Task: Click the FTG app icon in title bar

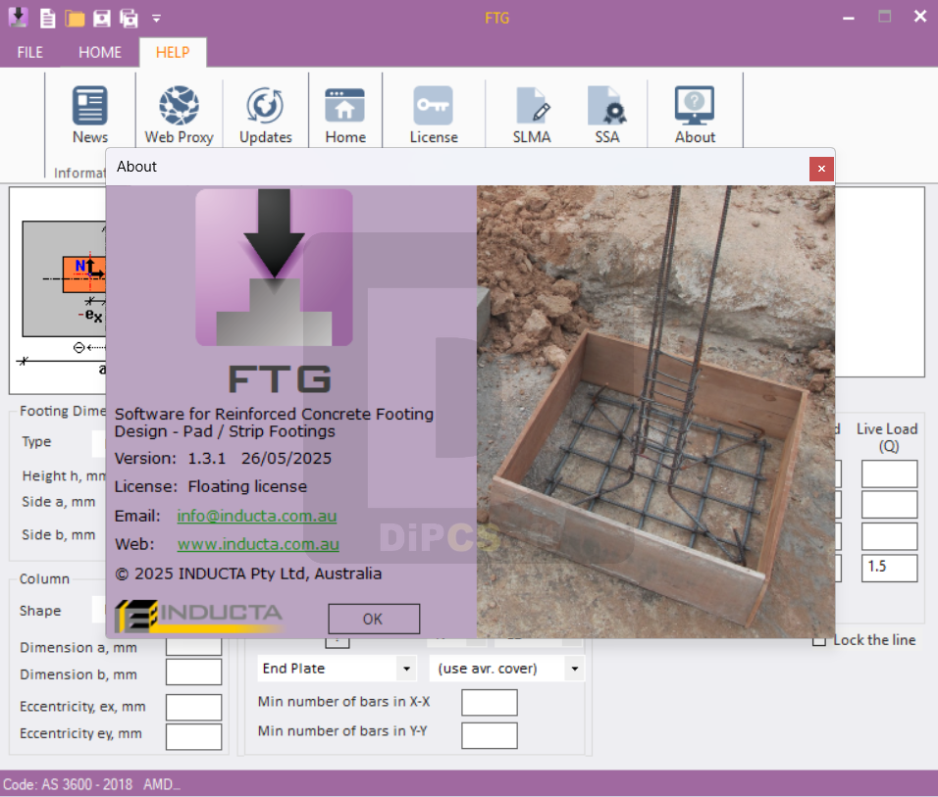Action: pos(19,17)
